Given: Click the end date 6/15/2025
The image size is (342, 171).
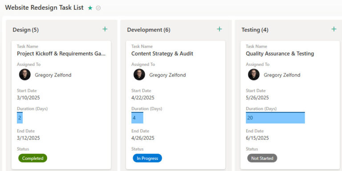Looking at the screenshot, I should [257, 138].
